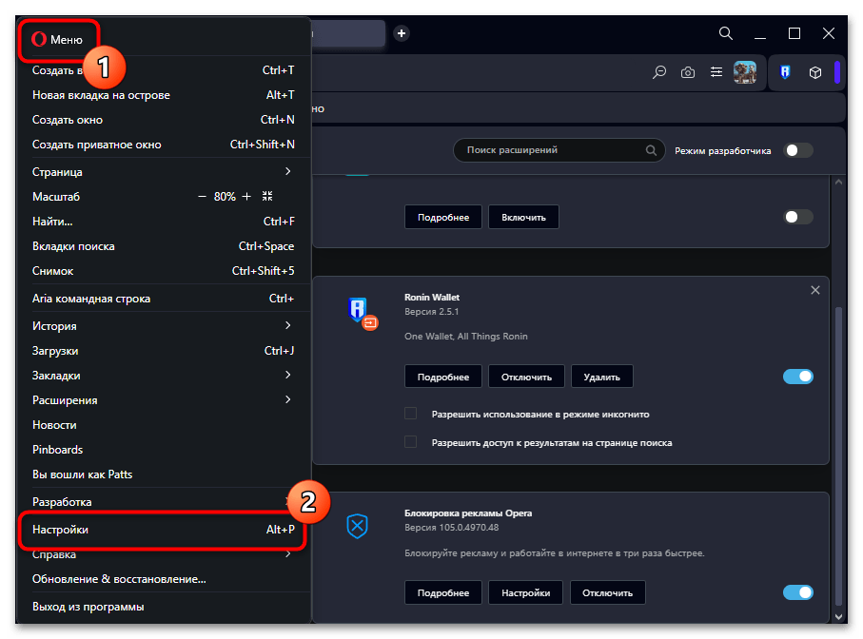863x639 pixels.
Task: Select Вкладки поиска menu item
Action: 164,246
